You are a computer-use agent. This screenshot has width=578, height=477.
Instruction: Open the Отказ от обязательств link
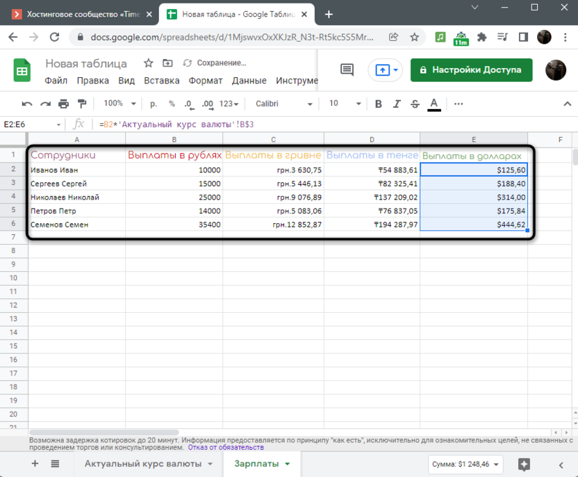[x=226, y=448]
